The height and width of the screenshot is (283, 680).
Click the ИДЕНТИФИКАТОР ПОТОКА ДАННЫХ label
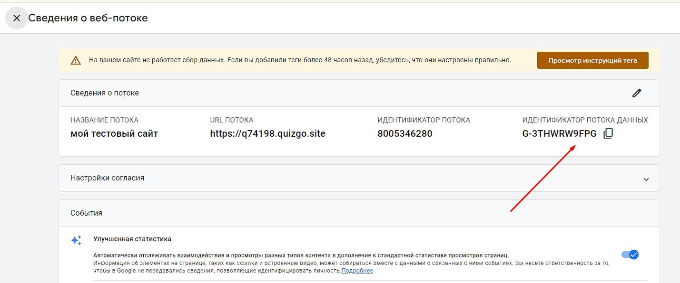tap(585, 120)
